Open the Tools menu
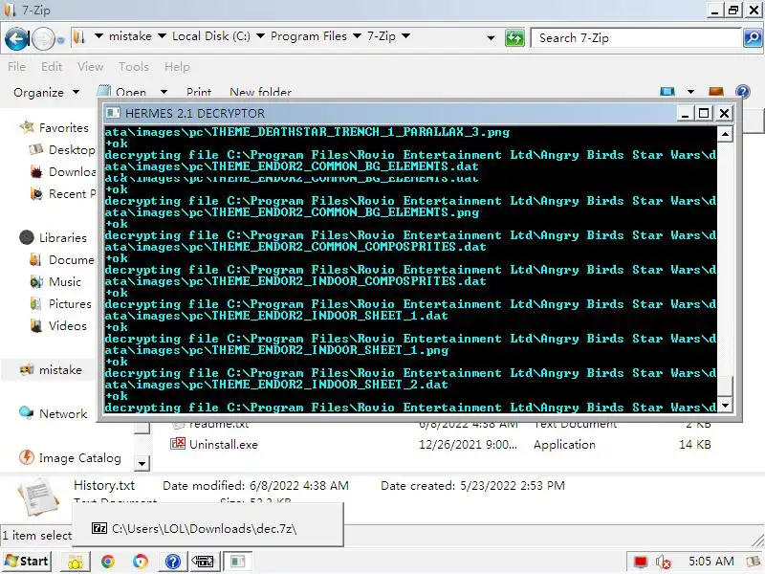This screenshot has width=765, height=574. pos(133,66)
